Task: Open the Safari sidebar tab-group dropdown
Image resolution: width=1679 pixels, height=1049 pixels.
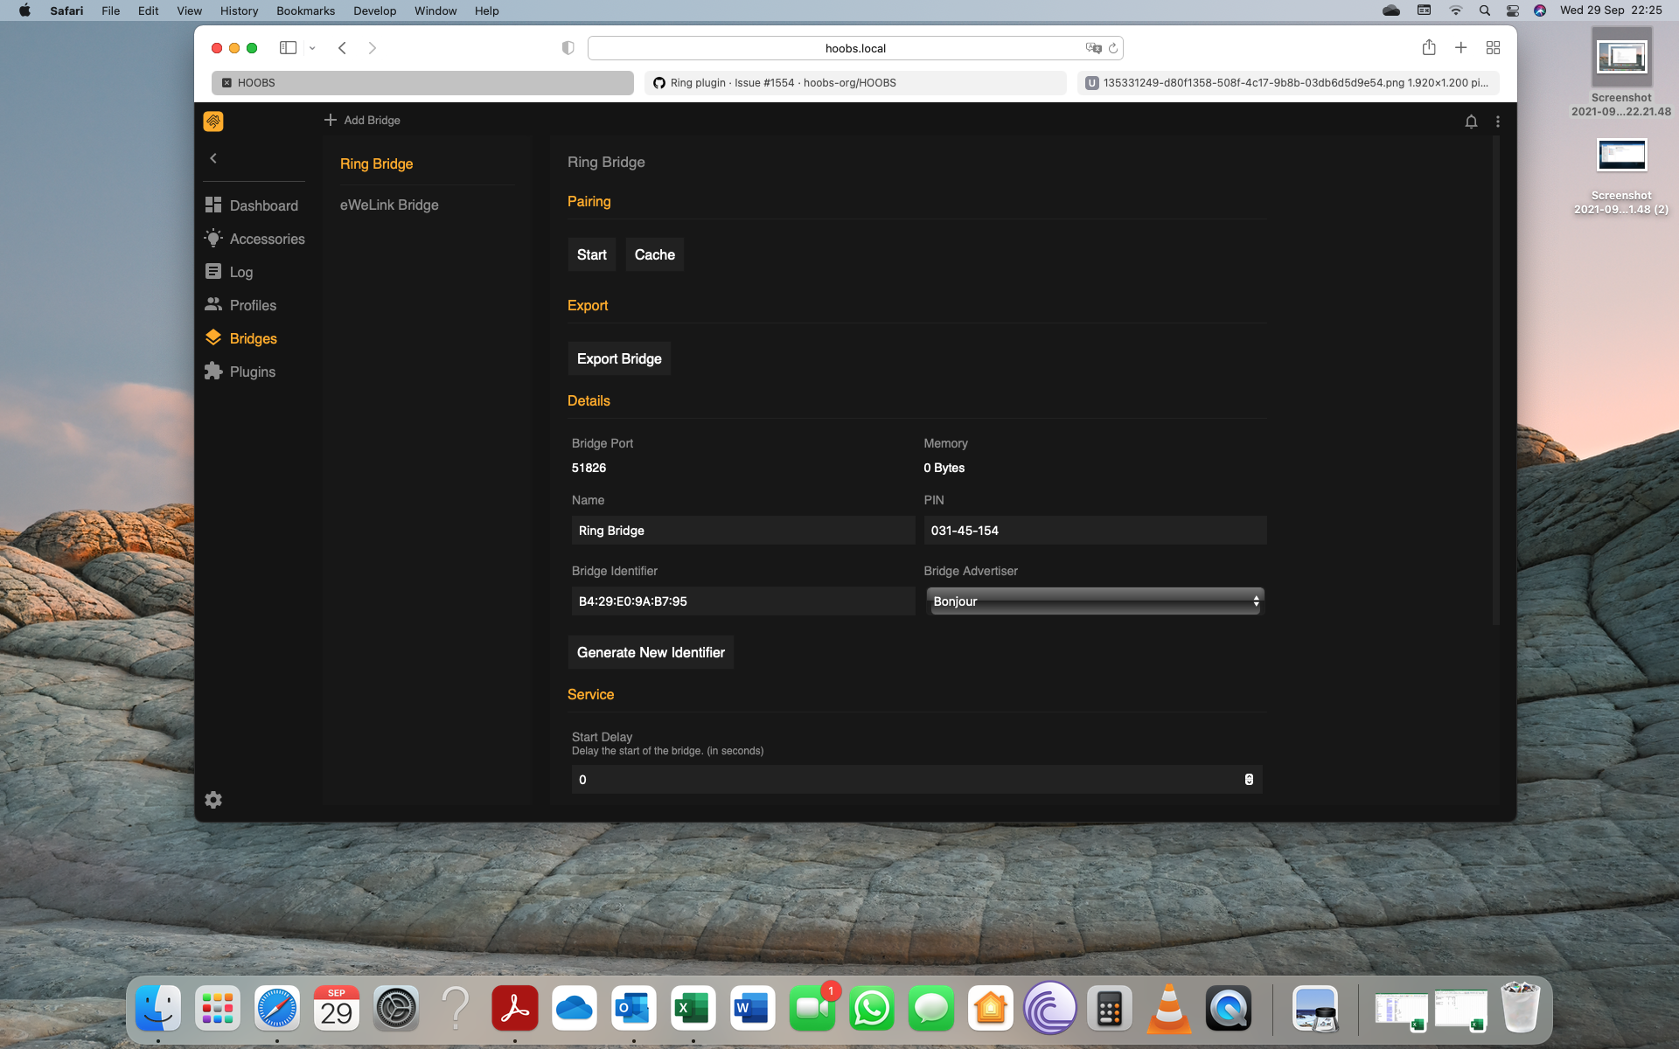Action: (x=311, y=48)
